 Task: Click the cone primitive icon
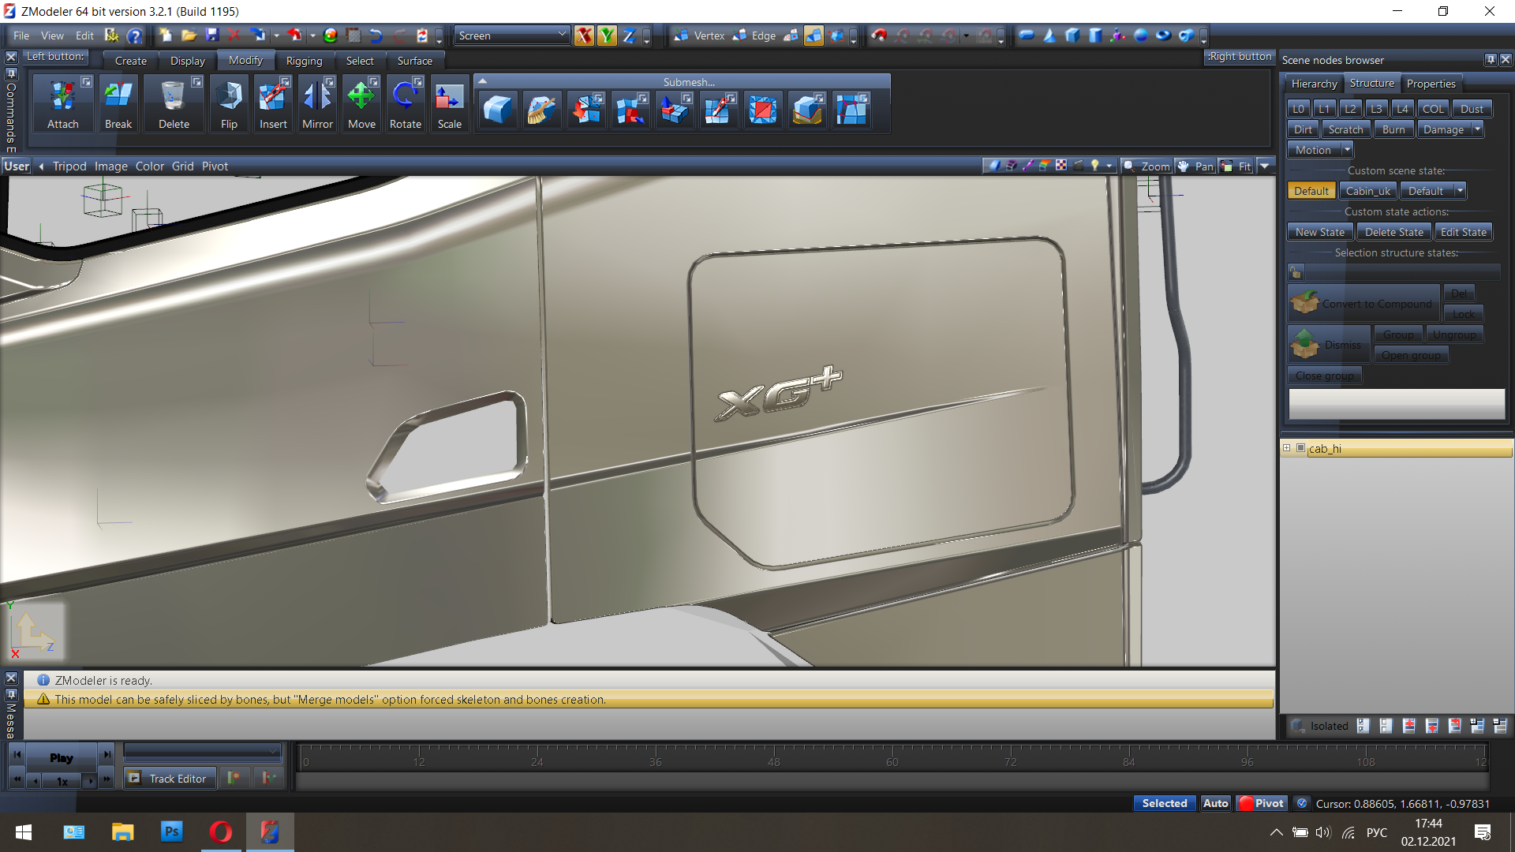tap(1049, 35)
